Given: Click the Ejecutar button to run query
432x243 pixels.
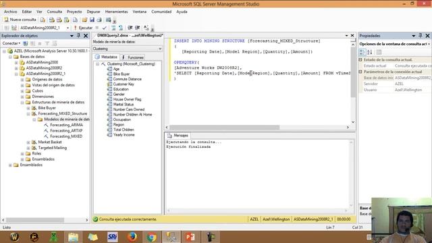Looking at the screenshot, I should 83,28.
